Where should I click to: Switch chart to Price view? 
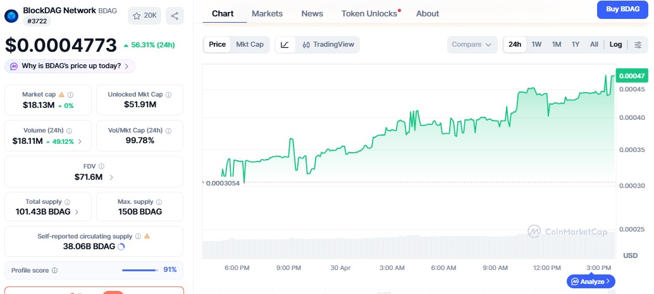tap(218, 45)
